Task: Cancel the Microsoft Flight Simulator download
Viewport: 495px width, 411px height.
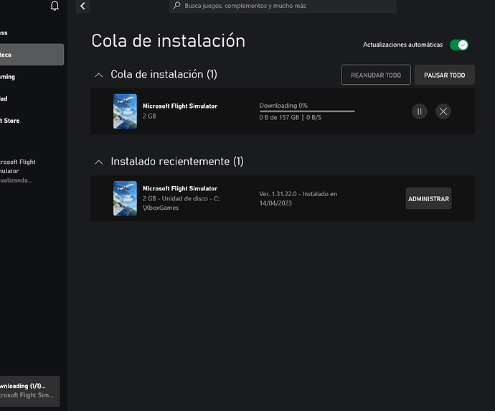Action: [443, 111]
